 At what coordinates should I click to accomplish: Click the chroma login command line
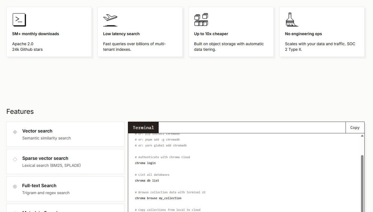click(x=145, y=163)
